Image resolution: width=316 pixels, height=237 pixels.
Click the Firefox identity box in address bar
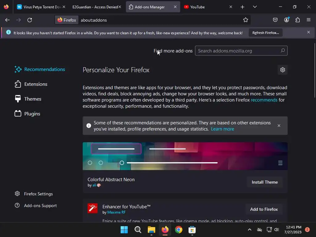[67, 20]
